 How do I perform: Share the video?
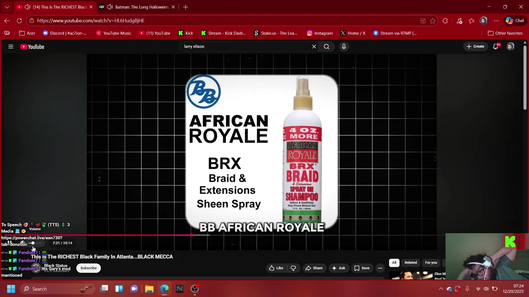click(x=314, y=268)
